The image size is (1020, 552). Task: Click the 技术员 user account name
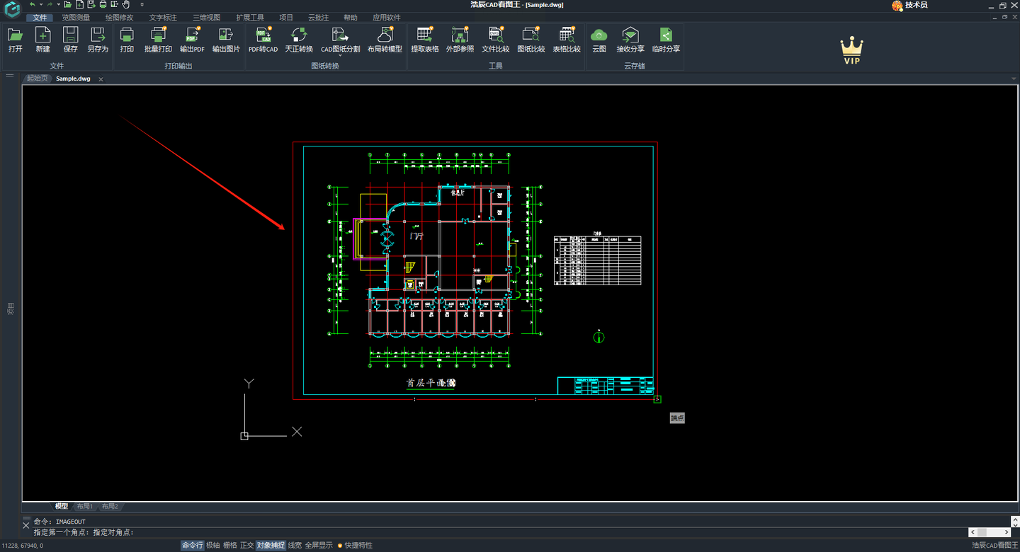[916, 5]
